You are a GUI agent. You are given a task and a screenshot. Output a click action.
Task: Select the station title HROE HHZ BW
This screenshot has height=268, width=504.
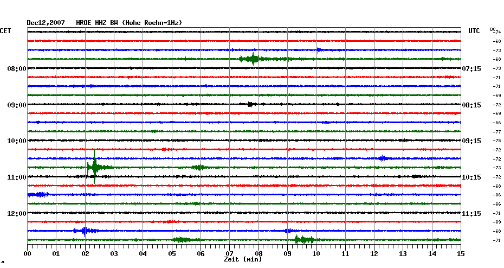pos(97,23)
